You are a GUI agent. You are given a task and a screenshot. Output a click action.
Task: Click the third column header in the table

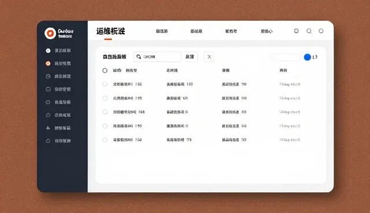tap(225, 71)
